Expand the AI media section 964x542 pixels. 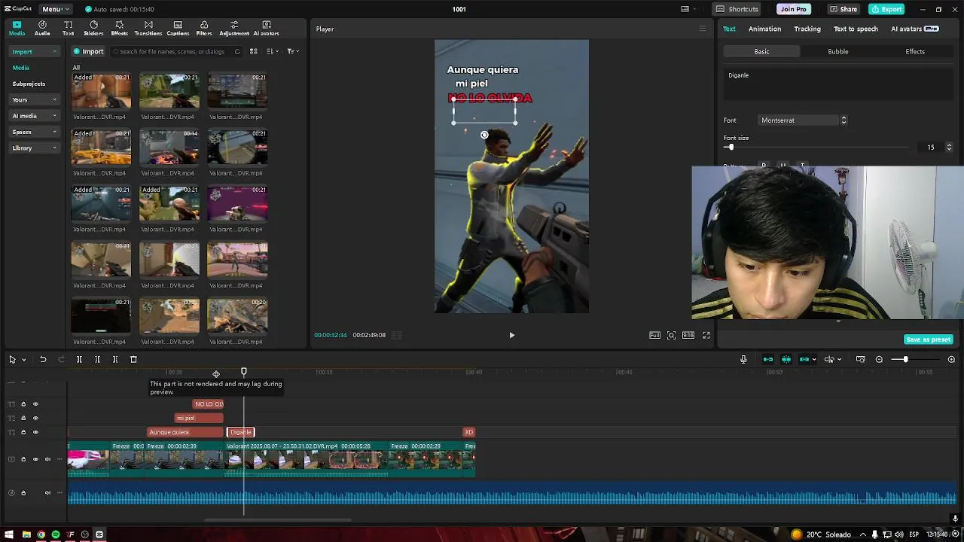point(35,116)
